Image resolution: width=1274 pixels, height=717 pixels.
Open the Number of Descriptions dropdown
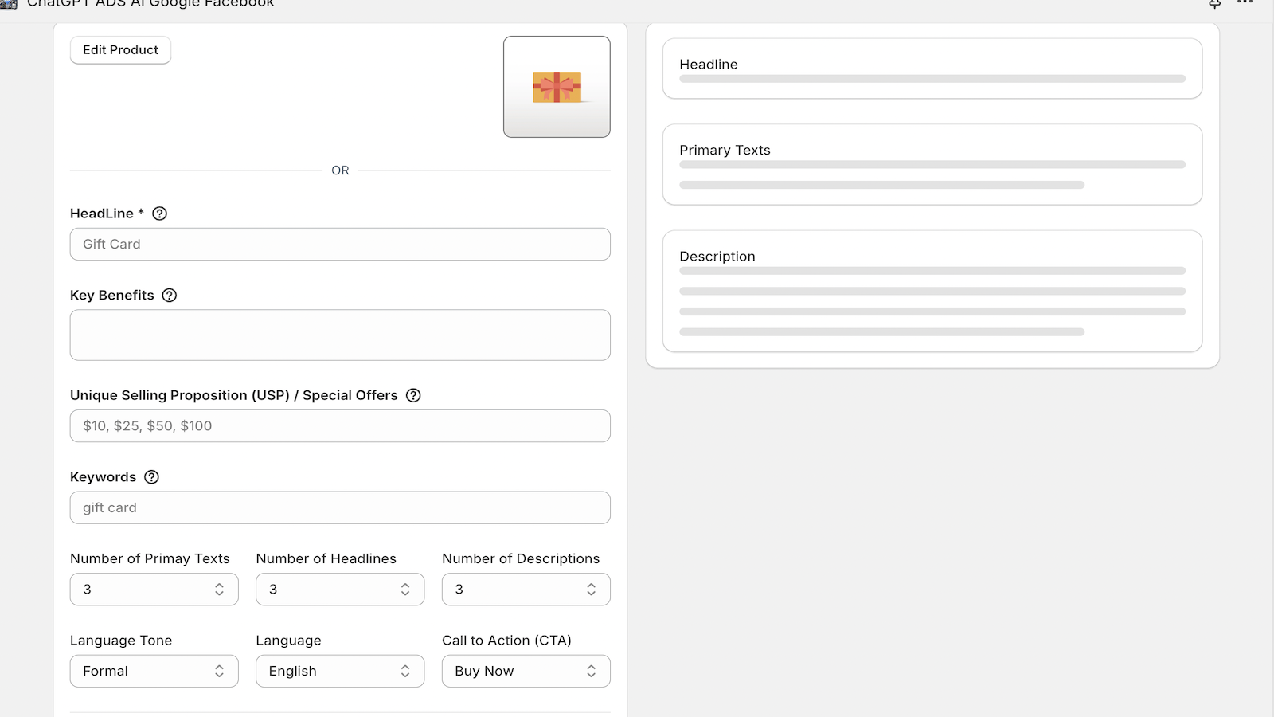coord(526,590)
